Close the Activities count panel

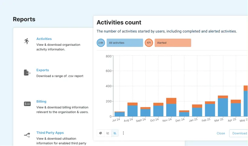[221, 133]
